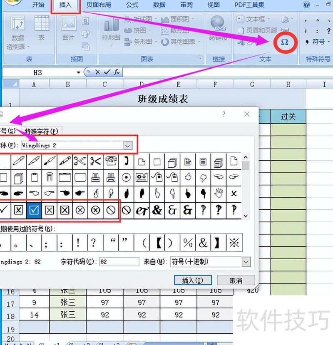This screenshot has height=345, width=333.
Task: Close the symbol dialog with X
Action: pyautogui.click(x=247, y=114)
